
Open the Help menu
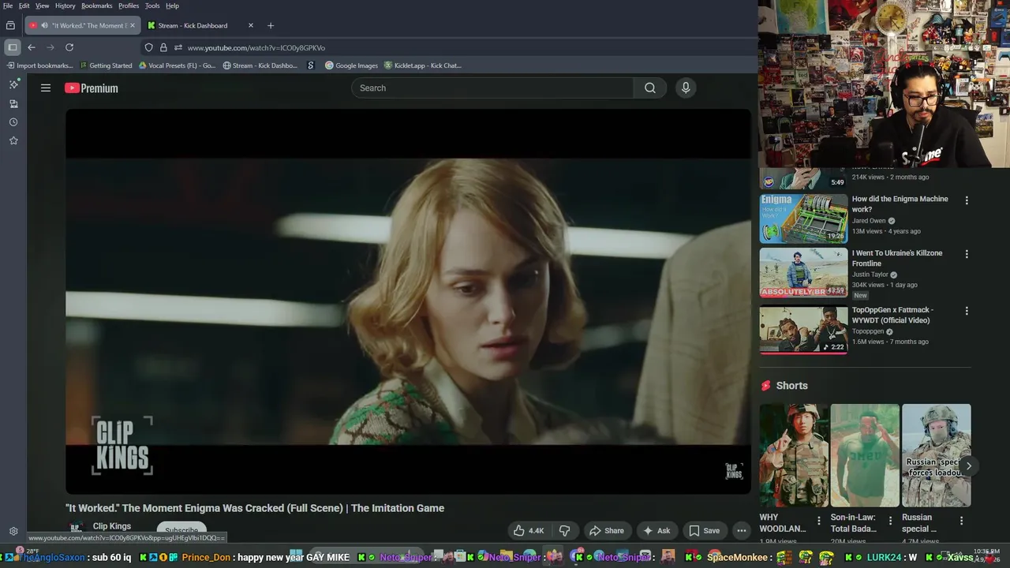(172, 6)
